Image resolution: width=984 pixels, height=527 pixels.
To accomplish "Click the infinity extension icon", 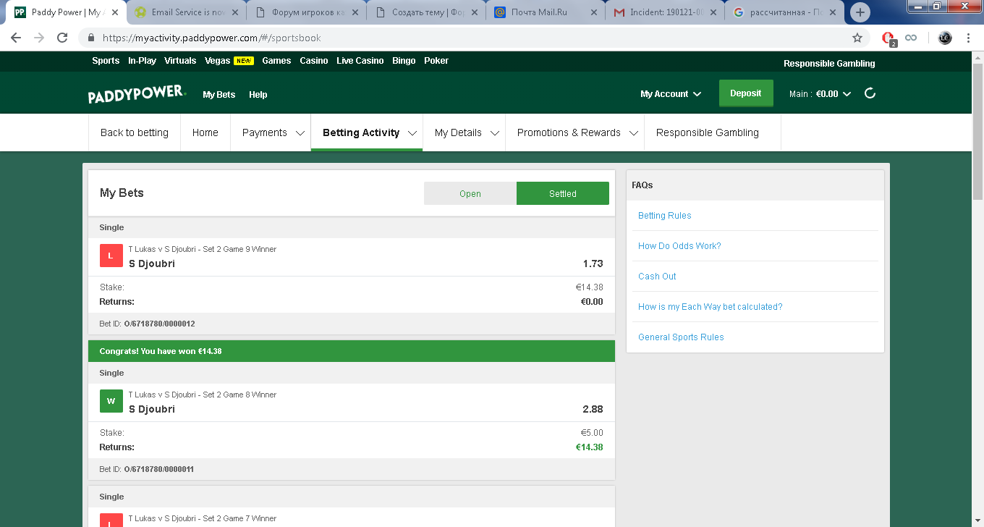I will (911, 38).
